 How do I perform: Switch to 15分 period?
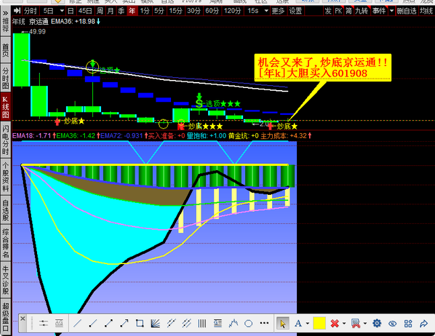176,11
